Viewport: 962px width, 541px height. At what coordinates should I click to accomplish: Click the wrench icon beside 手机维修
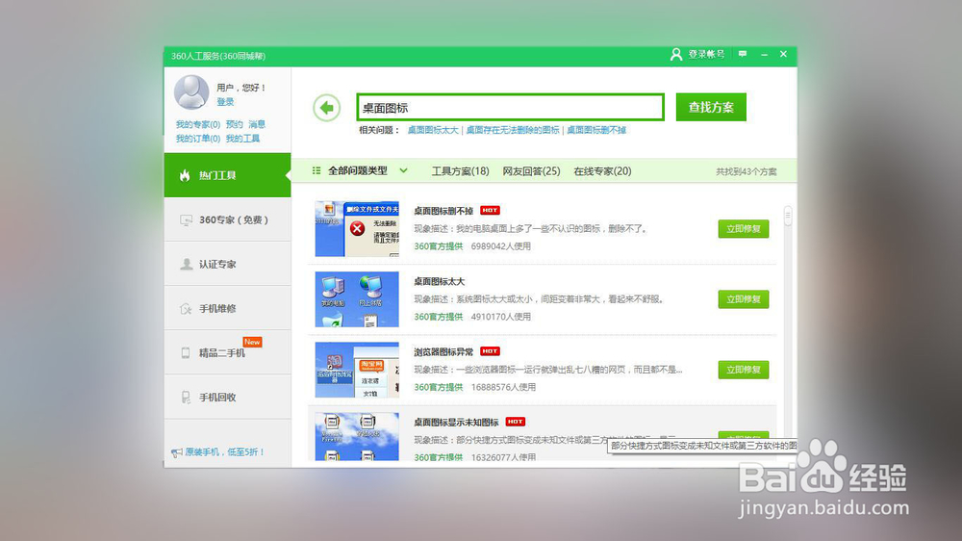pyautogui.click(x=186, y=308)
